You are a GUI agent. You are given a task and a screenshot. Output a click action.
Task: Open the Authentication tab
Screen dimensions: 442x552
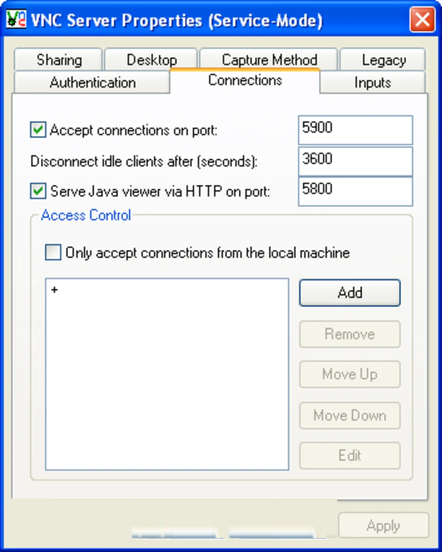[x=92, y=82]
